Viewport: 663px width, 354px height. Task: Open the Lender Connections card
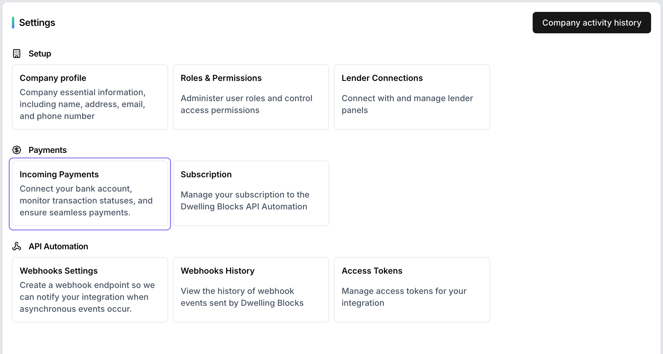coord(412,97)
